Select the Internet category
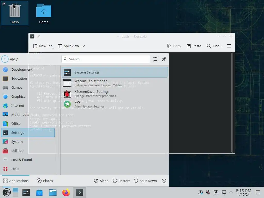This screenshot has height=198, width=264. pyautogui.click(x=28, y=105)
